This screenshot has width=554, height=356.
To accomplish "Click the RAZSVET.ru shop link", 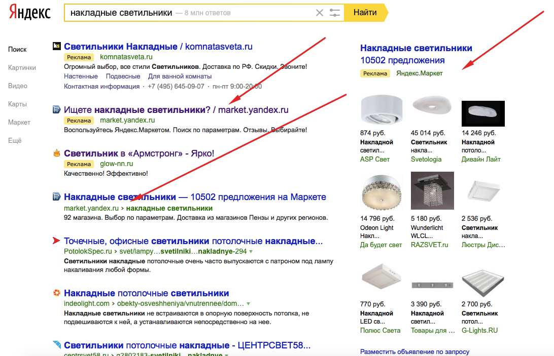I will tap(429, 245).
